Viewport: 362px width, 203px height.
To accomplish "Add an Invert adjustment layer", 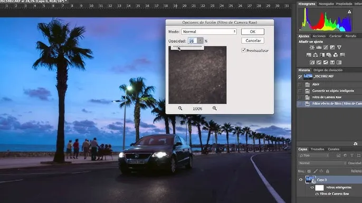I will click(x=312, y=63).
